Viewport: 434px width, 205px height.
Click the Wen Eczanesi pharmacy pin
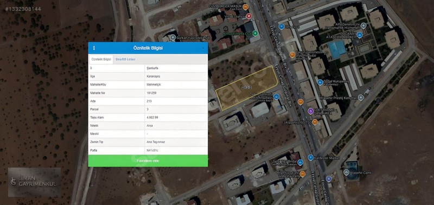249,16
